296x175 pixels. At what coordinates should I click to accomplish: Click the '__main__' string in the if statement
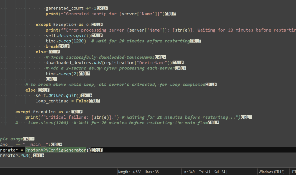(x=35, y=144)
